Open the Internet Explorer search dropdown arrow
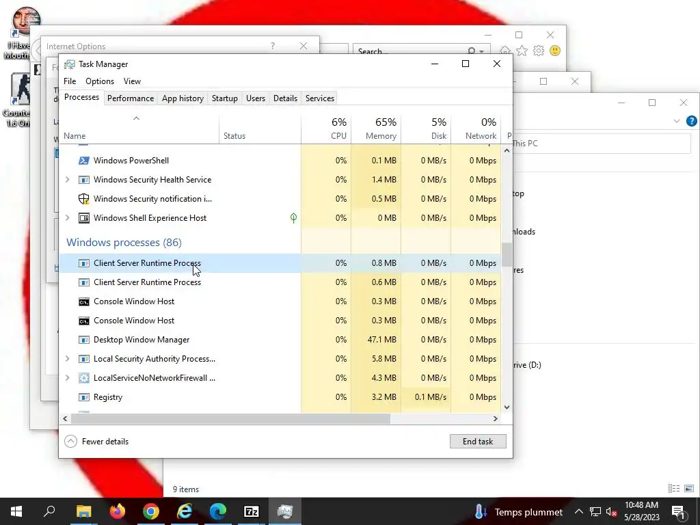The image size is (700, 525). point(482,51)
